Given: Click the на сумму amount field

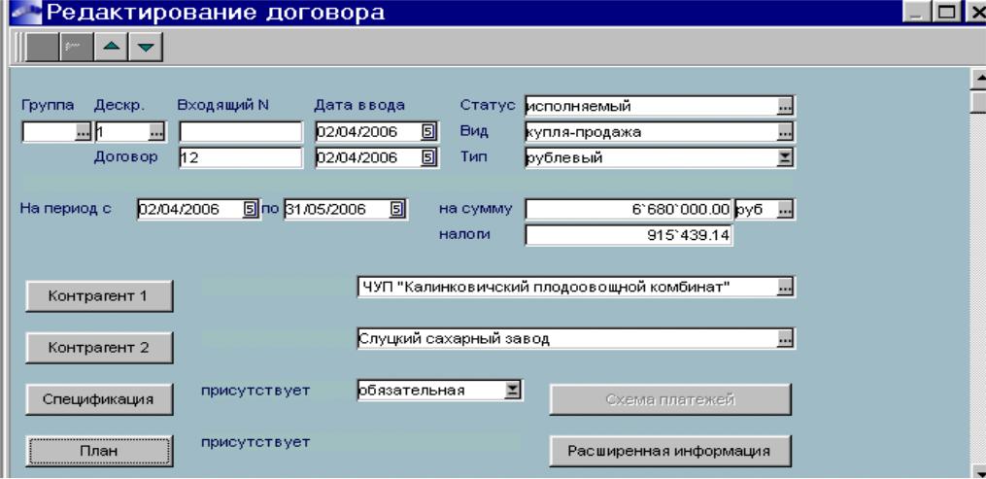Looking at the screenshot, I should (629, 210).
